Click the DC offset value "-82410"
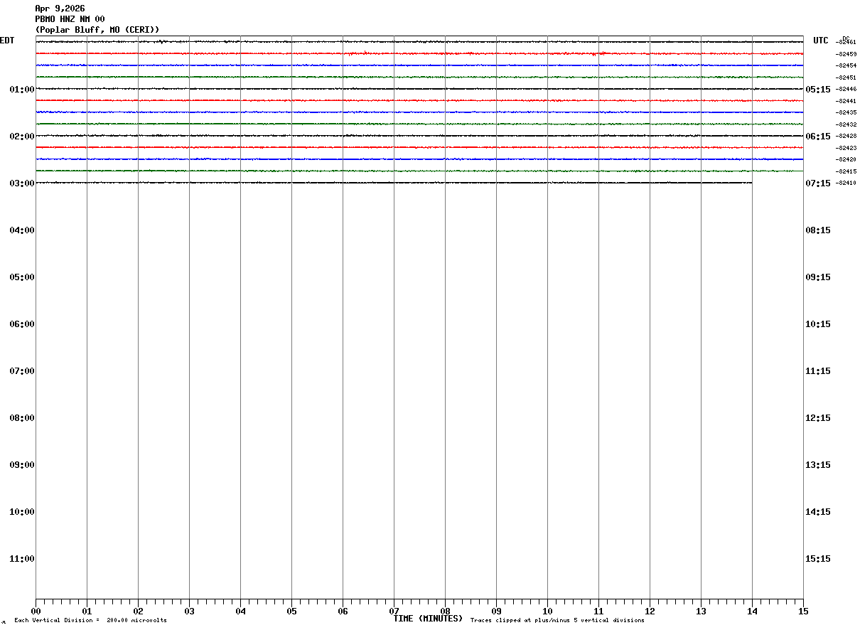Image resolution: width=860 pixels, height=630 pixels. [x=846, y=183]
